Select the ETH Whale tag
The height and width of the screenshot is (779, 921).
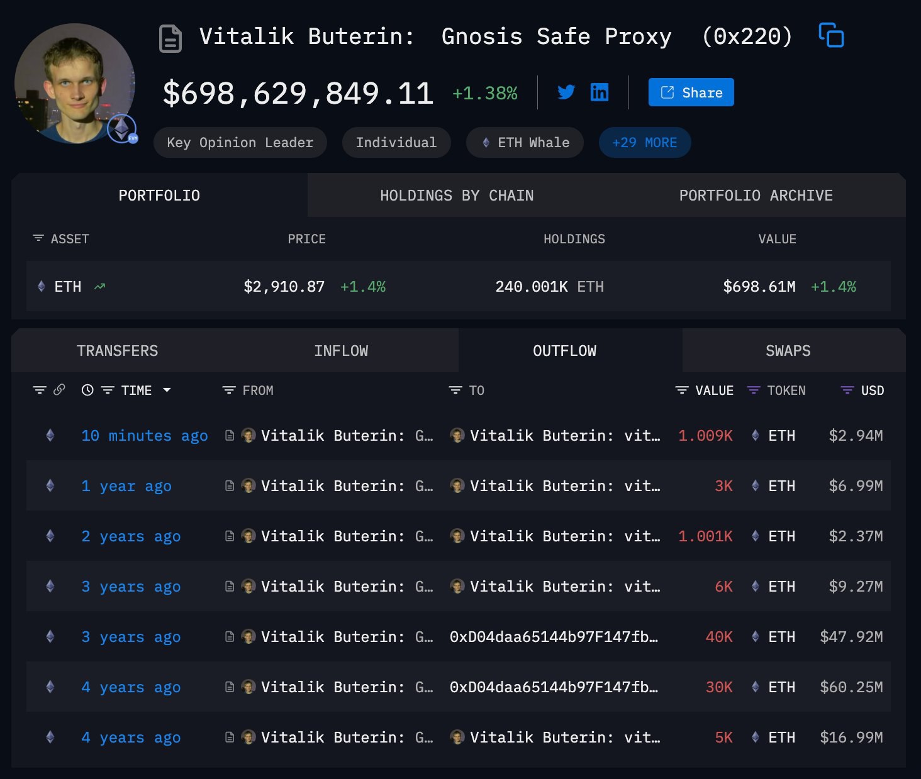525,143
